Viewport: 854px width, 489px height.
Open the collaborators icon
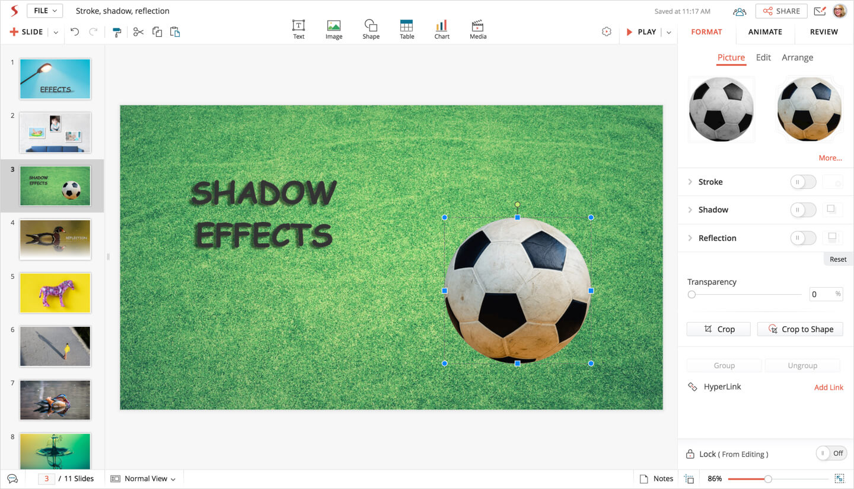[x=740, y=11]
